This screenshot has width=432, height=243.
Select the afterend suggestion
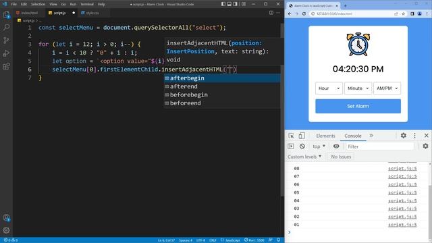point(222,86)
